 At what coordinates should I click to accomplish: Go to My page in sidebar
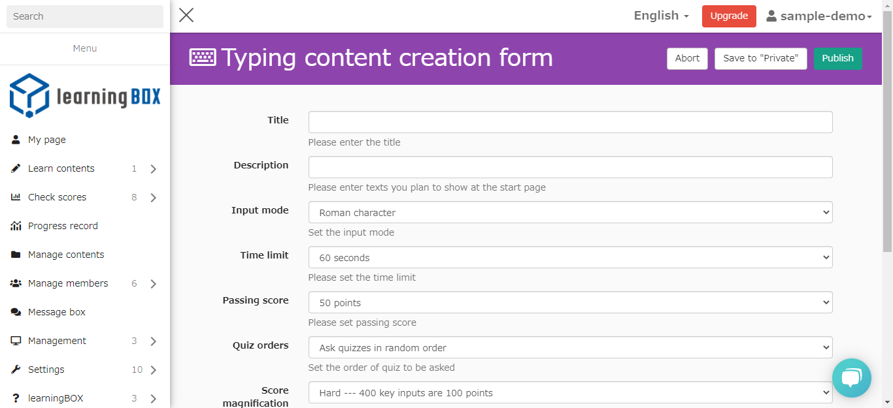click(x=46, y=140)
